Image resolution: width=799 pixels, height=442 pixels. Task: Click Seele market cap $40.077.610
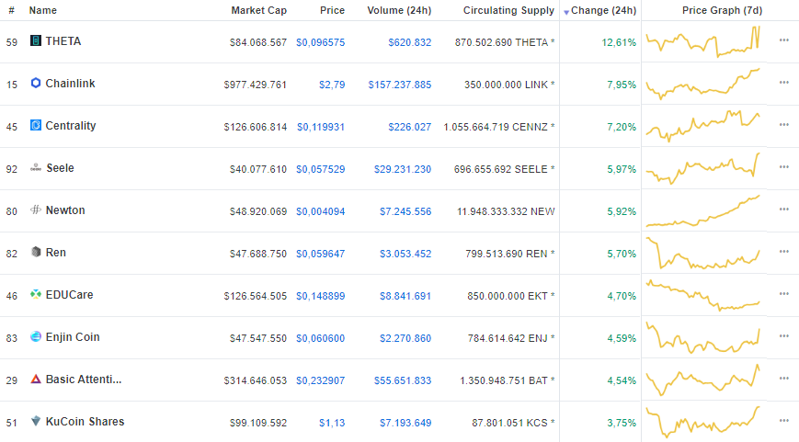point(258,169)
